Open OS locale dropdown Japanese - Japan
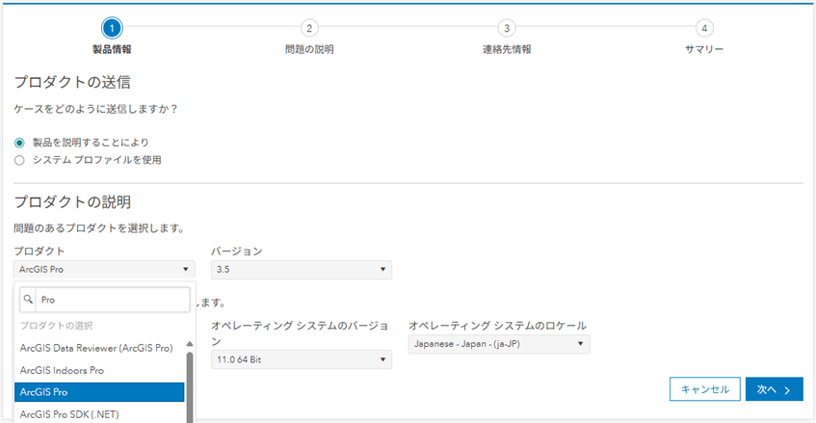The width and height of the screenshot is (816, 423). [499, 344]
